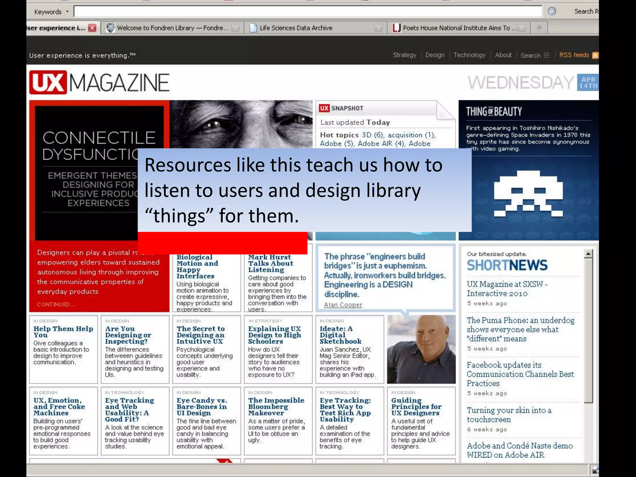The height and width of the screenshot is (477, 636).
Task: Open Biological Motion and Happy Interfaces article
Action: (x=198, y=266)
